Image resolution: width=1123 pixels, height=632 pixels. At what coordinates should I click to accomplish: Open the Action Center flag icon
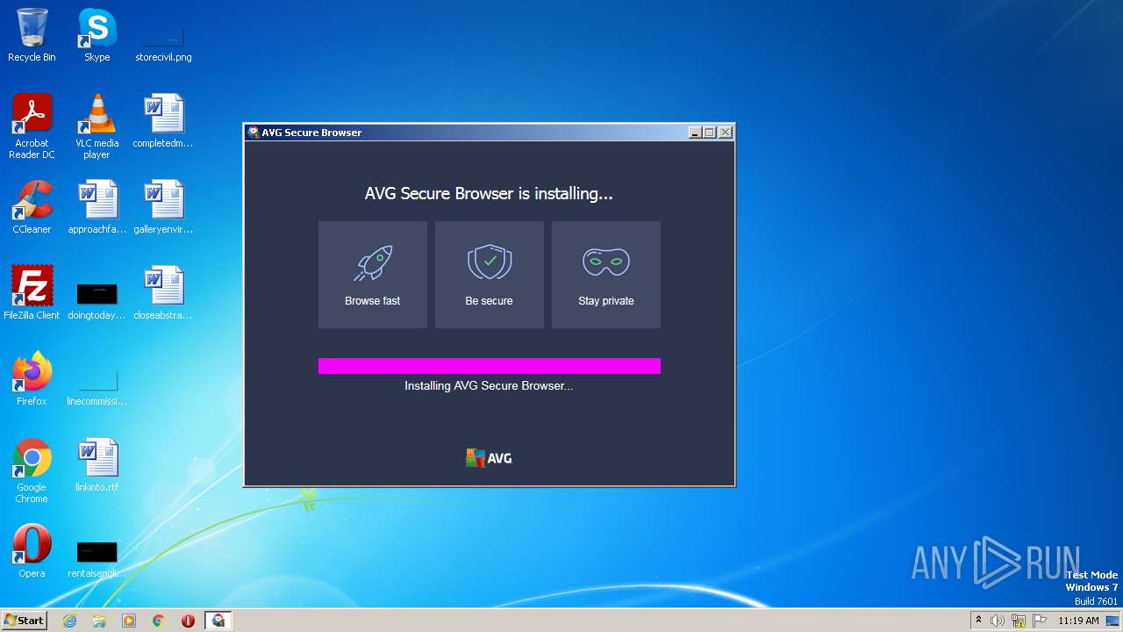[x=1040, y=621]
